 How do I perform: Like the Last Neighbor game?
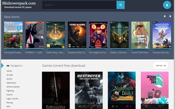click(47, 106)
